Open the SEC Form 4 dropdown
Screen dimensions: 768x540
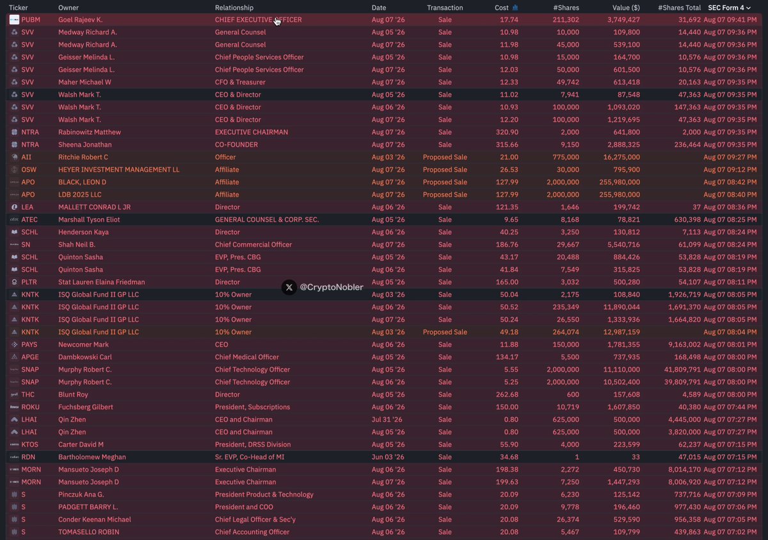(x=729, y=8)
